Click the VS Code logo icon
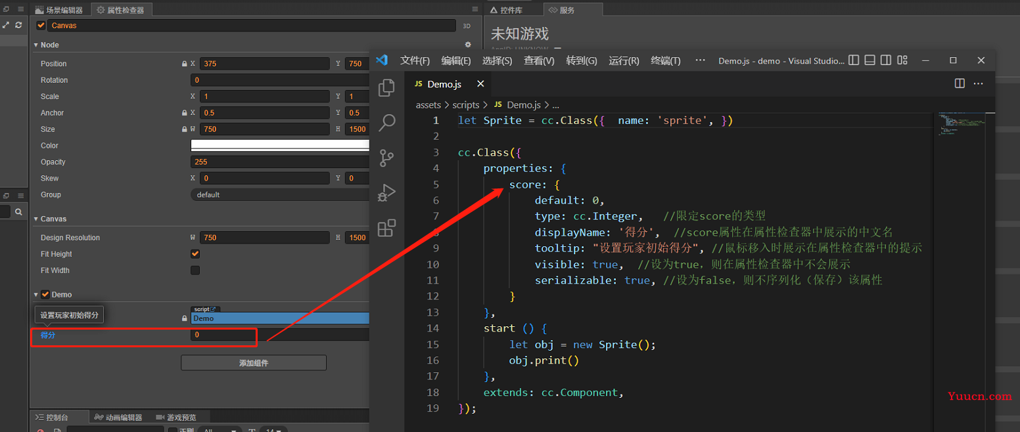This screenshot has height=432, width=1020. coord(382,60)
